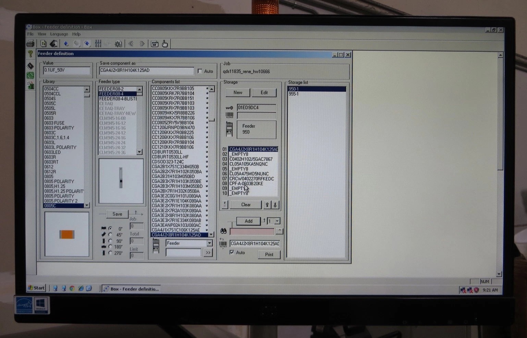Uncheck the Auto checkbox near Print
Image resolution: width=527 pixels, height=338 pixels.
coord(232,252)
